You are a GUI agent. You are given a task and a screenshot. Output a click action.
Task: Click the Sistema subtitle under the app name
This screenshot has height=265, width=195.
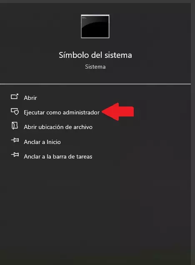pyautogui.click(x=95, y=67)
